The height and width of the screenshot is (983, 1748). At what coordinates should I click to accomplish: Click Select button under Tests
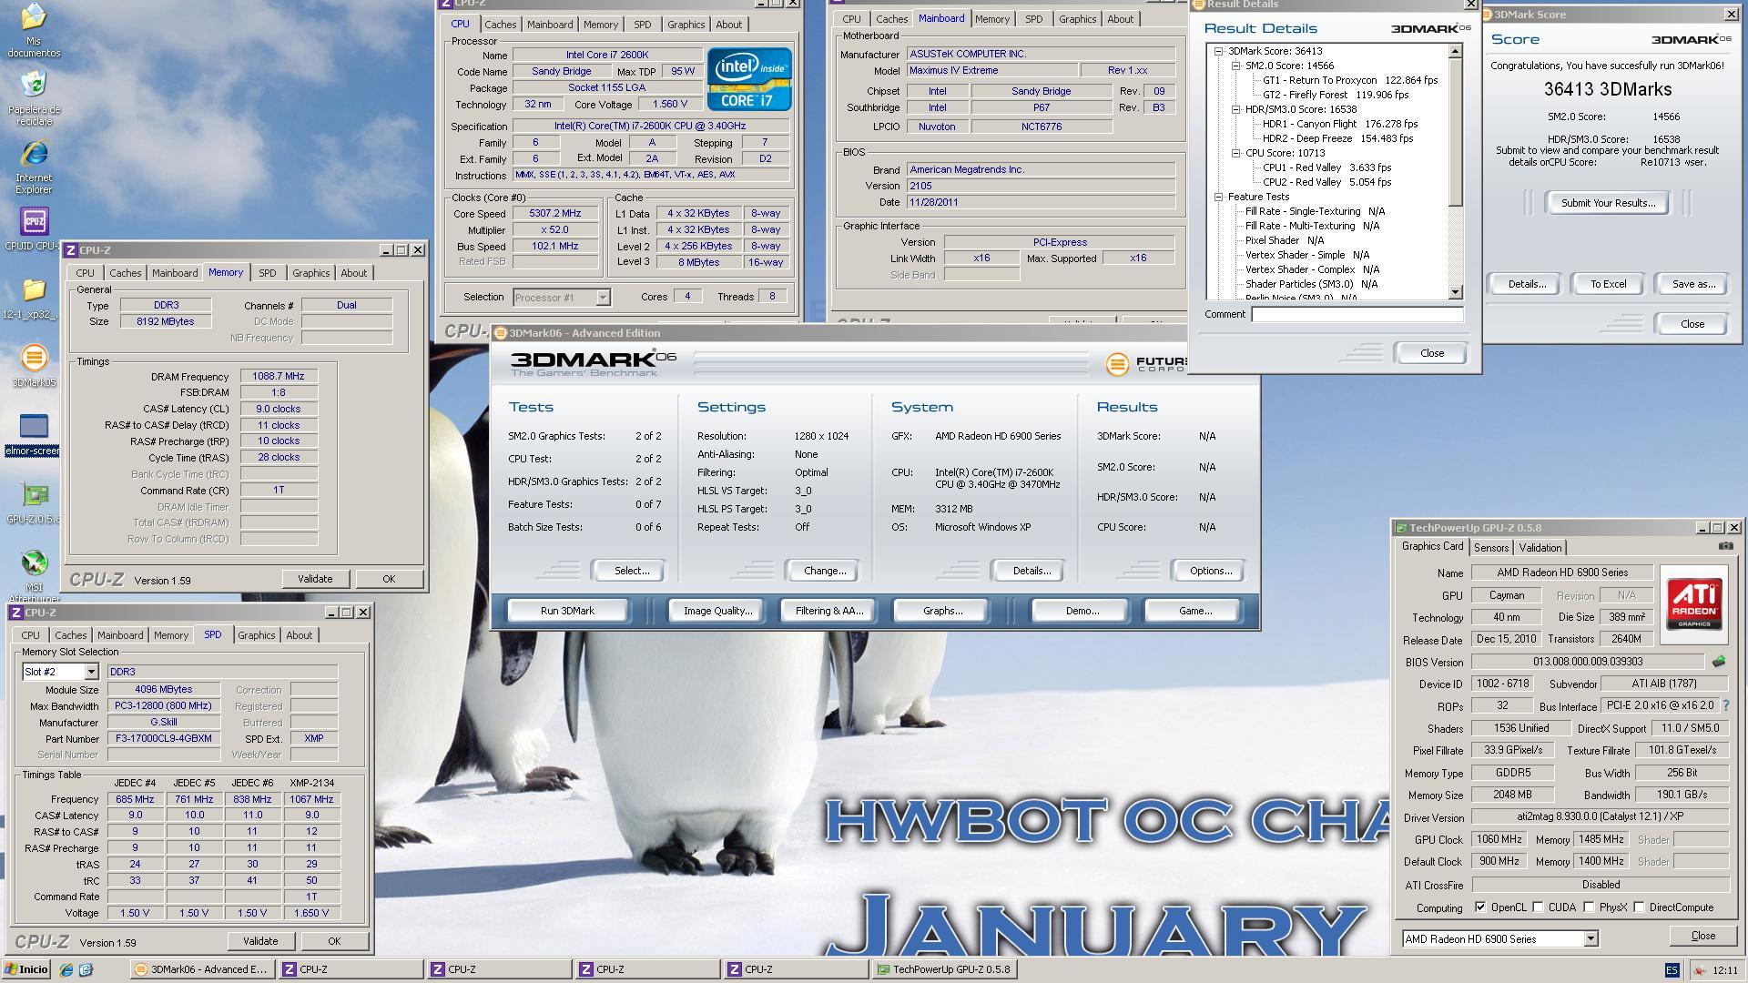pos(631,571)
